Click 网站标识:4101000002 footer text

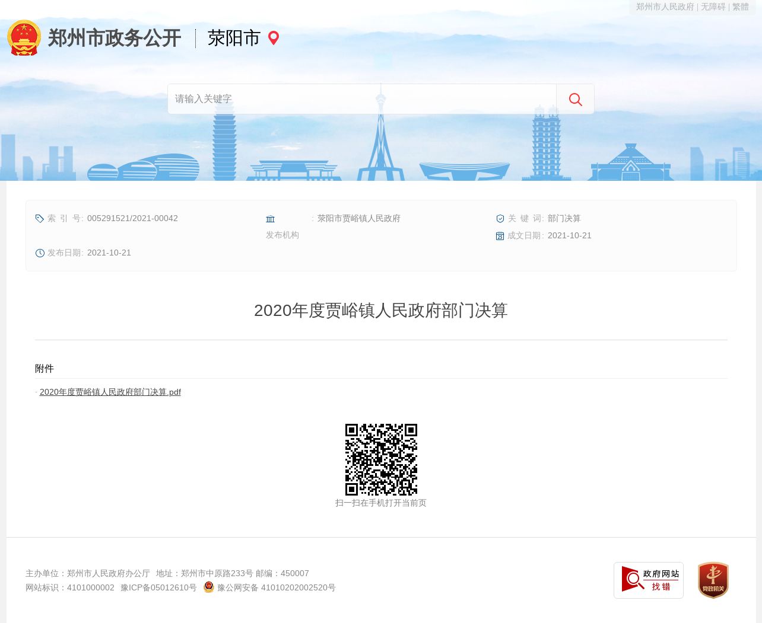70,587
